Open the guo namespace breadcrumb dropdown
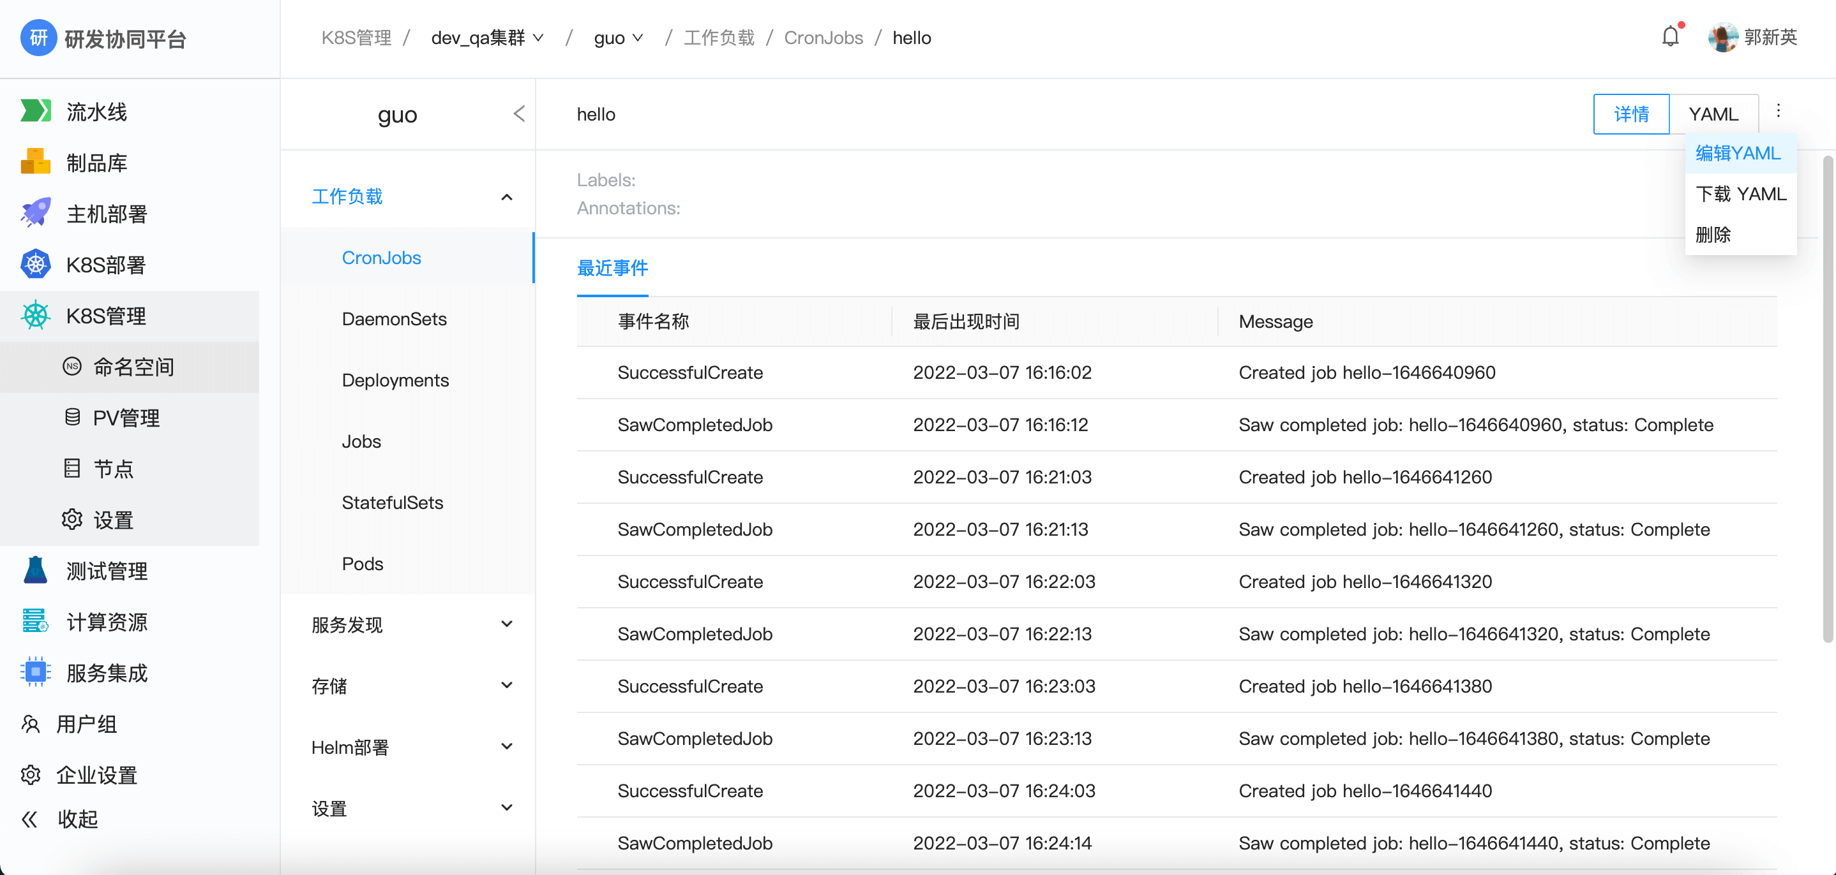1836x875 pixels. (x=618, y=38)
